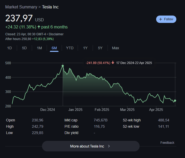Viewport: 185px width, 158px height.
Task: Select the Max chart range tab
Action: 115,48
